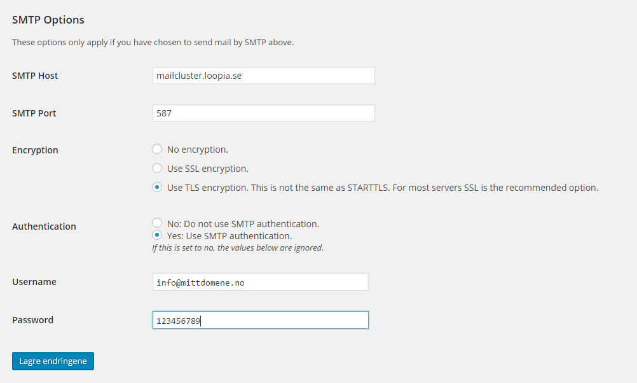Select the Use TLS encryption radio button

coord(157,187)
